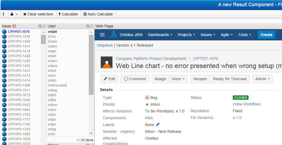Click the Issue ID search magnifier icon
The height and width of the screenshot is (145, 282).
pyautogui.click(x=40, y=26)
